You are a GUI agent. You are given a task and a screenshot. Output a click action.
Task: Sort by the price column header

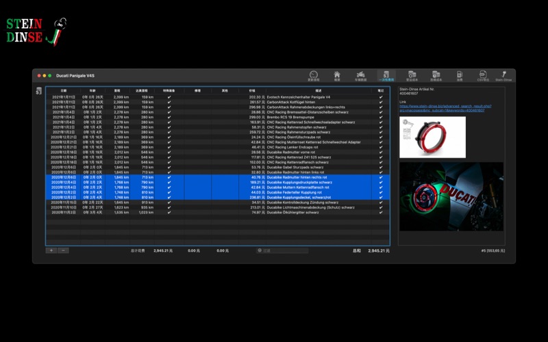coord(252,91)
